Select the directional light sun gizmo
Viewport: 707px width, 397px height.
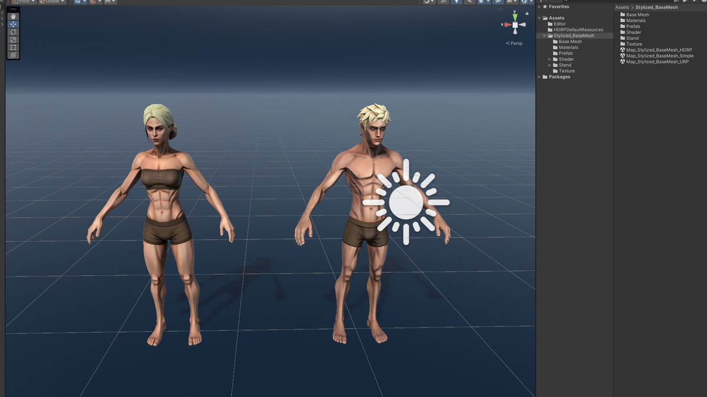coord(406,202)
